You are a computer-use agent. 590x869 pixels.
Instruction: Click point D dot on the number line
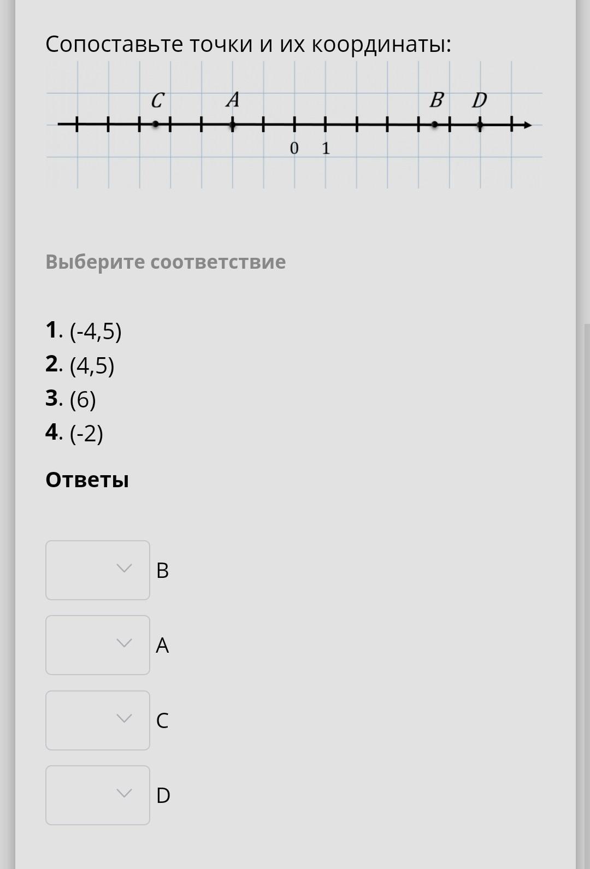coord(480,125)
